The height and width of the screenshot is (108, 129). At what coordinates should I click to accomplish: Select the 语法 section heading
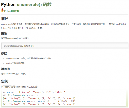(4, 34)
